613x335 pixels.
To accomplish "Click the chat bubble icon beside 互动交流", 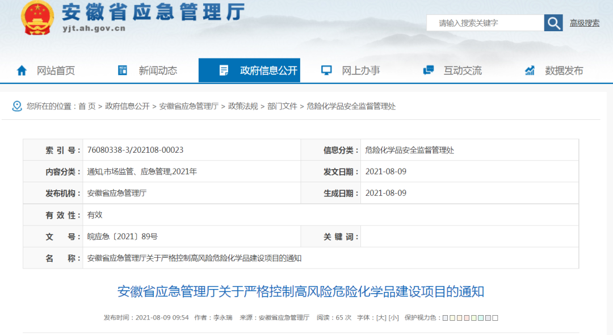I will 427,70.
